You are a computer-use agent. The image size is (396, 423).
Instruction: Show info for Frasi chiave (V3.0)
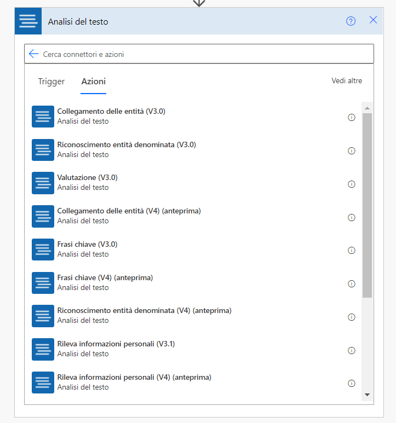pyautogui.click(x=352, y=250)
